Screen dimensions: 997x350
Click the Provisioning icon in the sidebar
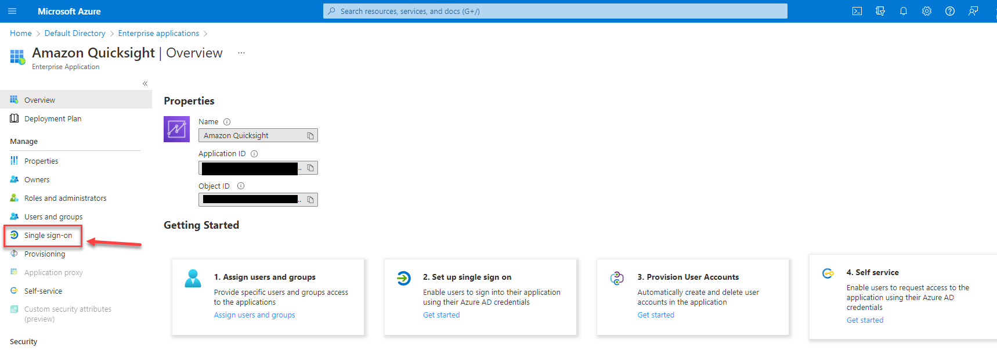14,254
